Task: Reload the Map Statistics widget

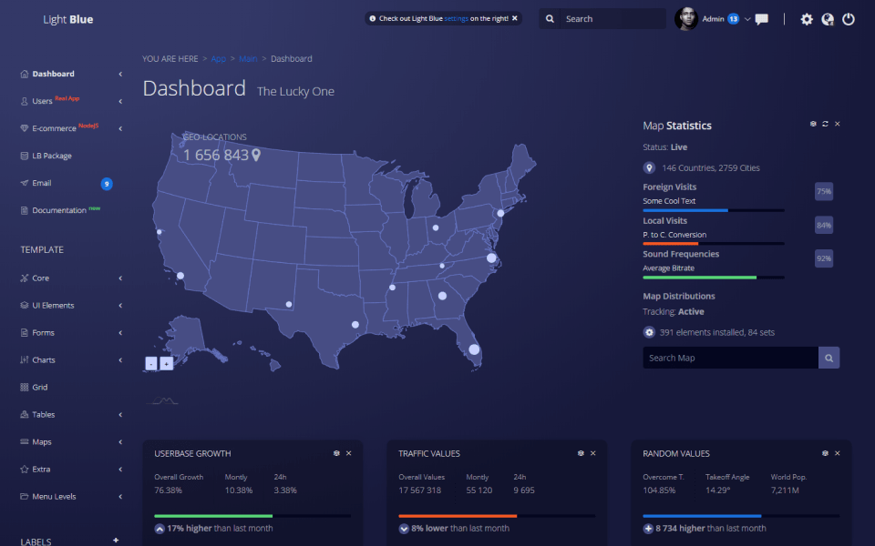Action: tap(825, 124)
